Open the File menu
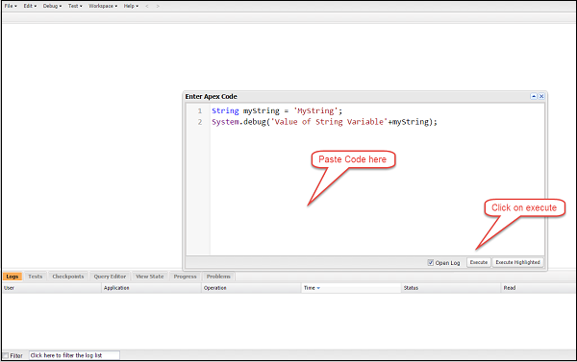This screenshot has height=362, width=577. [11, 6]
